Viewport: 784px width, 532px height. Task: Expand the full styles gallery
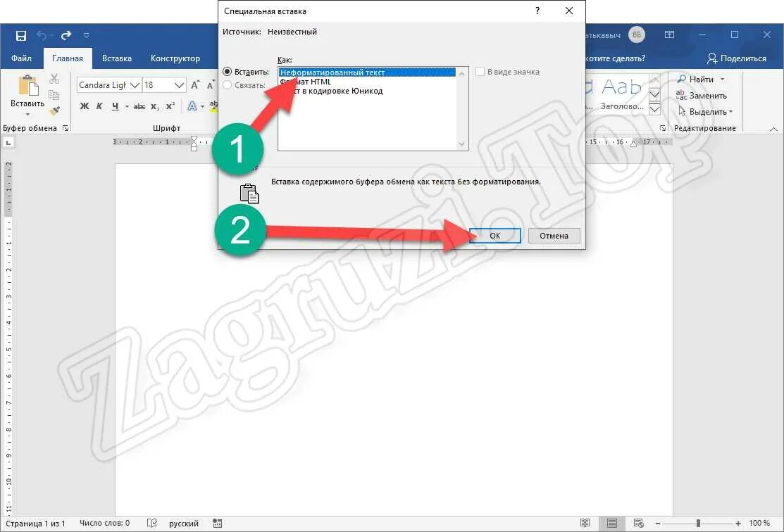click(x=654, y=108)
